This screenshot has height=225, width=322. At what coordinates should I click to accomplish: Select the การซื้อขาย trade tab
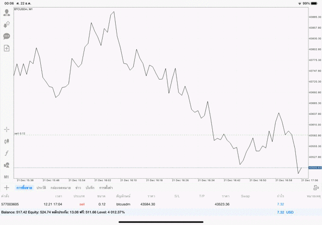pyautogui.click(x=24, y=187)
